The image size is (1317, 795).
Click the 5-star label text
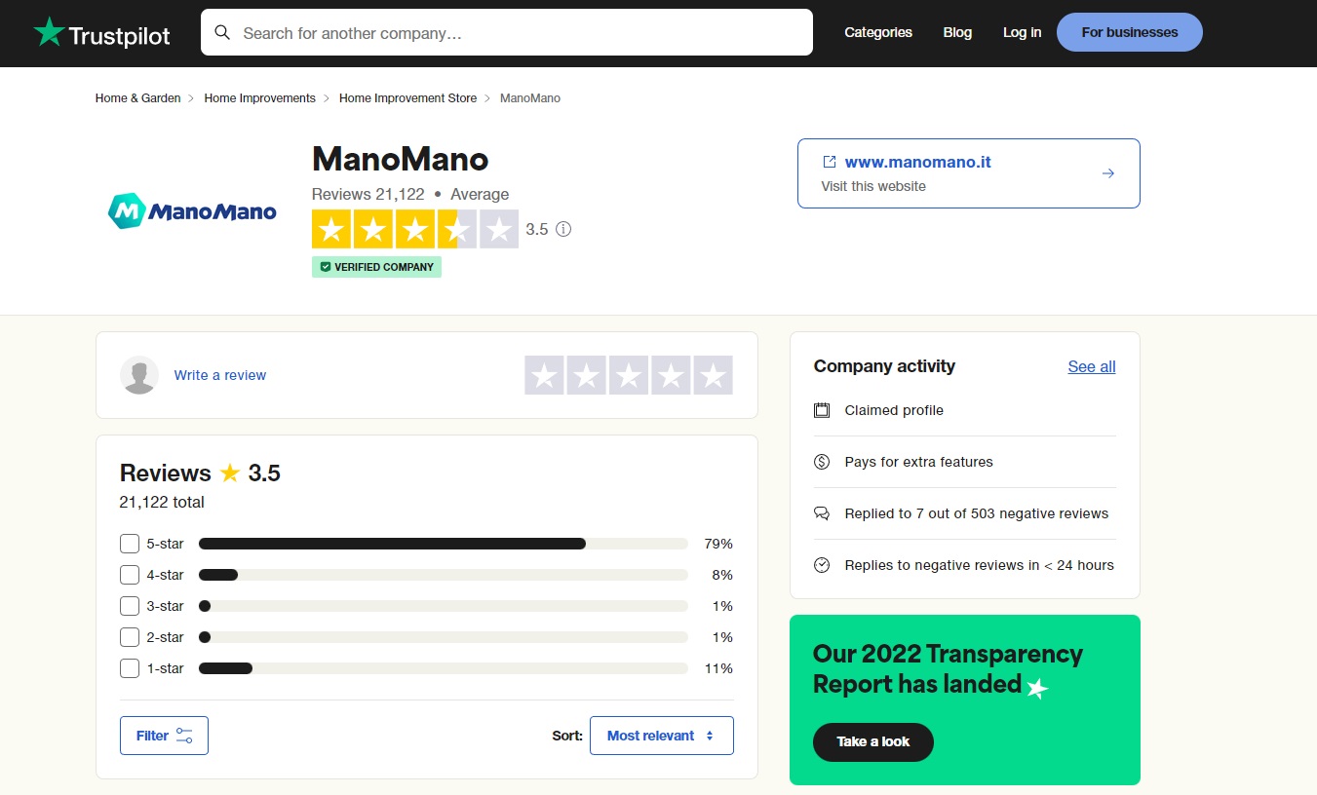click(x=166, y=544)
